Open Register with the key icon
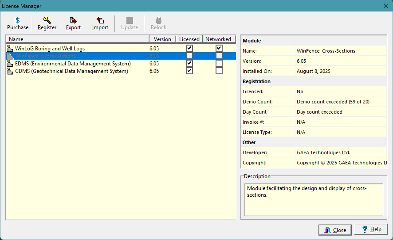Screen dimensions: 393x240 47,20
